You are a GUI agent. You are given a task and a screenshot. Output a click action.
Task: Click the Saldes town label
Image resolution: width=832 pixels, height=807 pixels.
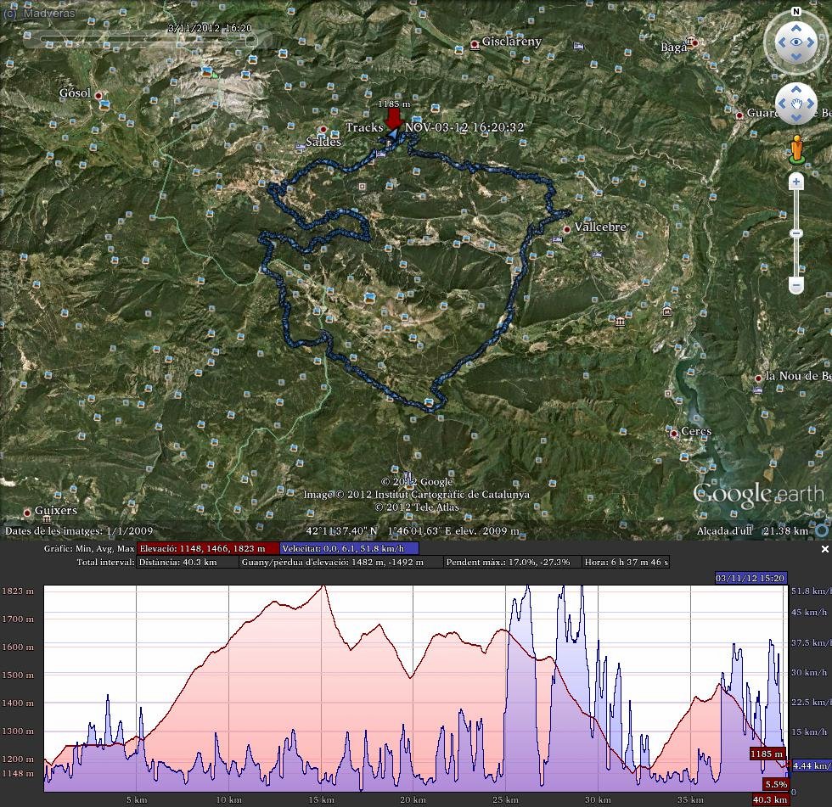coord(323,142)
